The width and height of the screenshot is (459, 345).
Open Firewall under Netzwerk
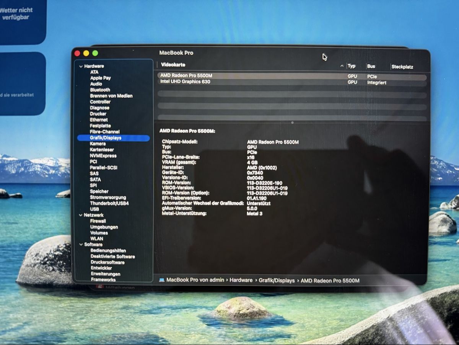(x=98, y=221)
